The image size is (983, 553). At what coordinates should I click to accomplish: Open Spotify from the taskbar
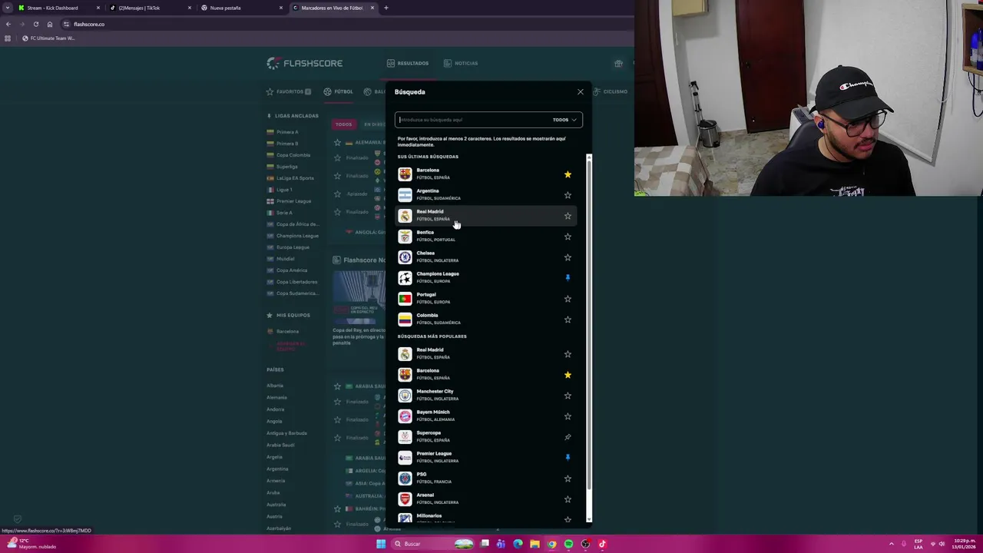(568, 544)
